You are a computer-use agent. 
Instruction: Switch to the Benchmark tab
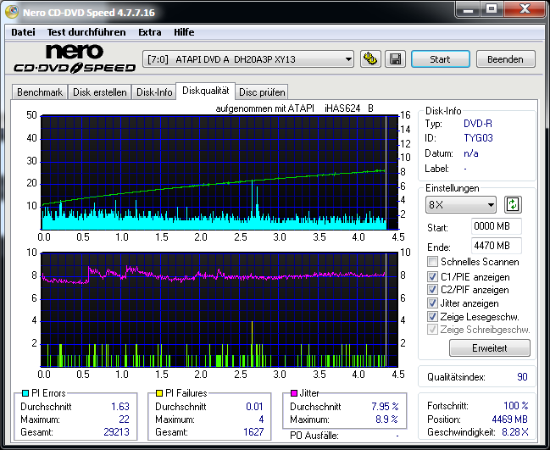click(x=40, y=92)
